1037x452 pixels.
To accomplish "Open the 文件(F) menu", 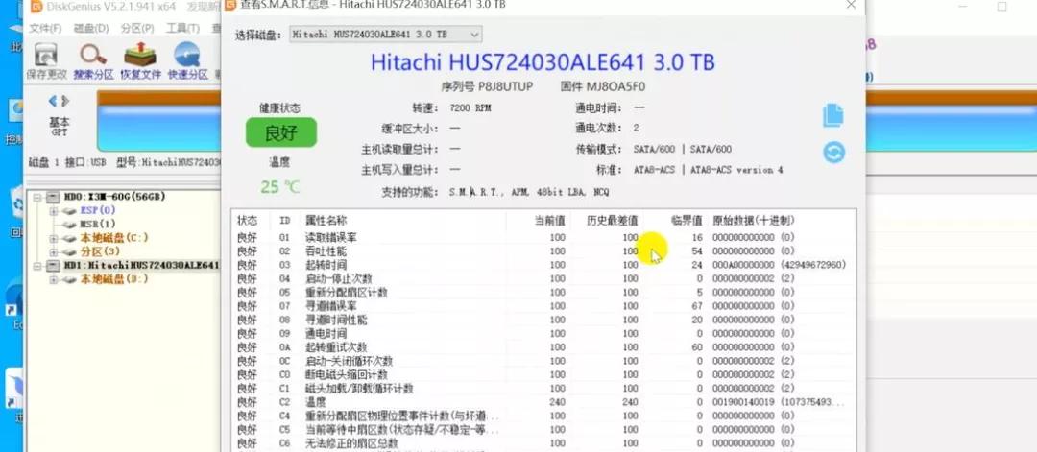I will (x=45, y=29).
